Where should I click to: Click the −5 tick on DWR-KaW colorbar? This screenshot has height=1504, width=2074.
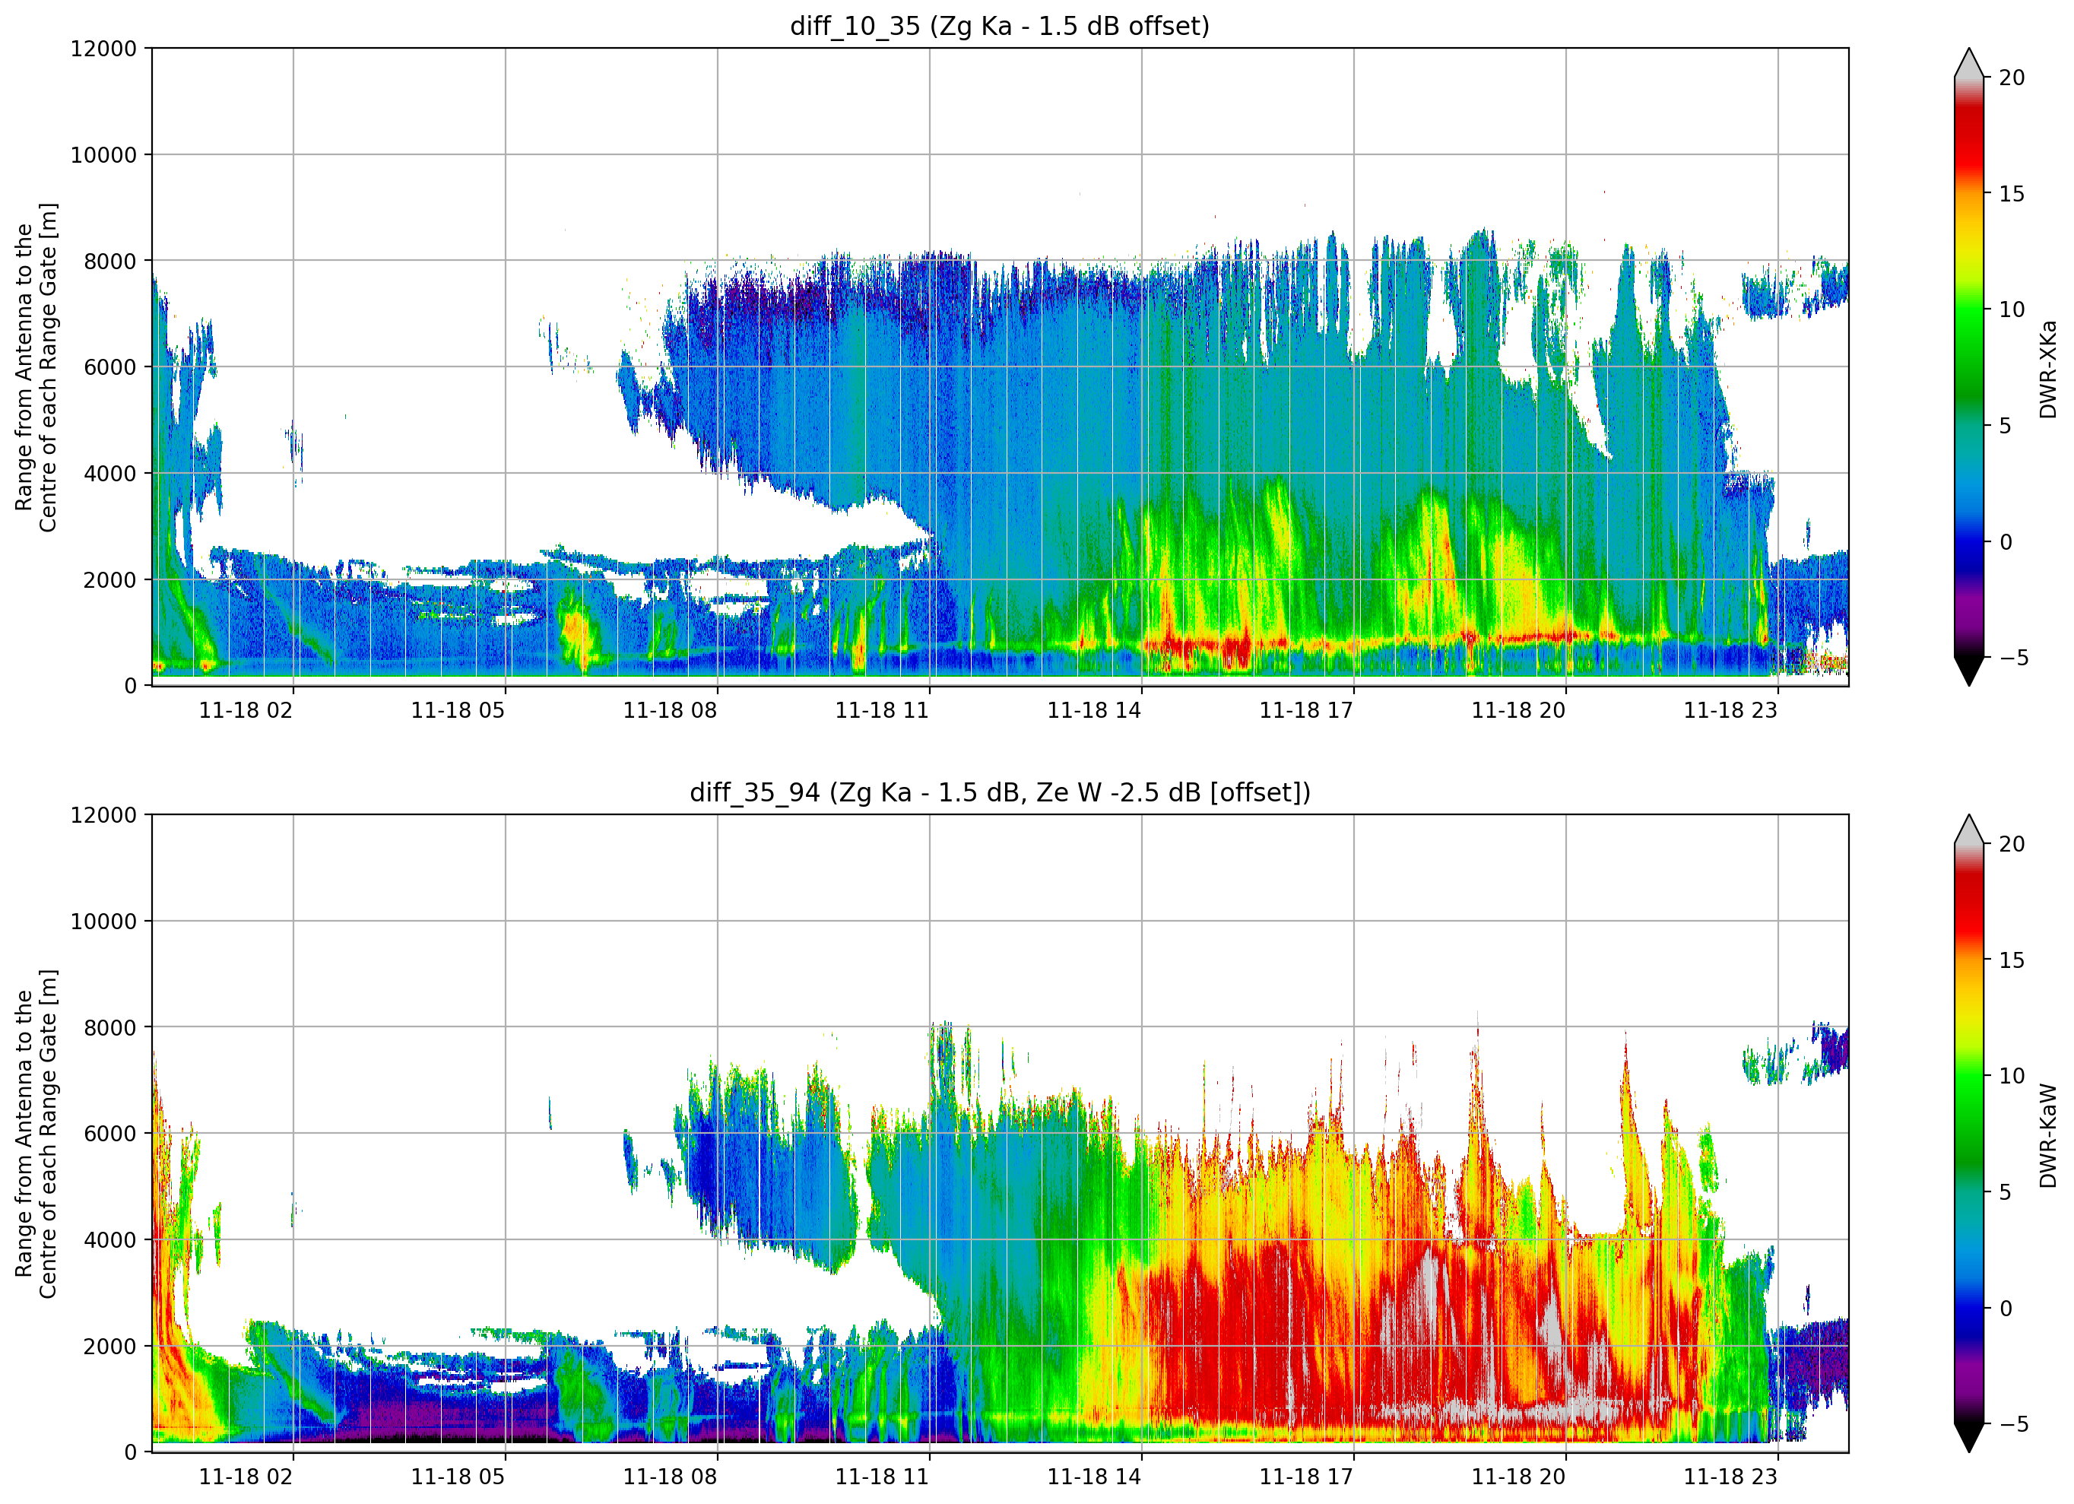click(2014, 1423)
